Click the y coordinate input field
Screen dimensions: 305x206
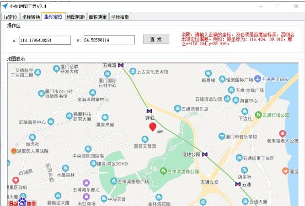click(109, 40)
